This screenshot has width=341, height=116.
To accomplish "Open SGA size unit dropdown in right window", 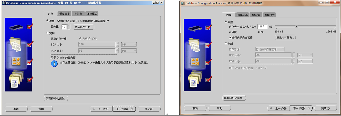I will tap(305, 55).
